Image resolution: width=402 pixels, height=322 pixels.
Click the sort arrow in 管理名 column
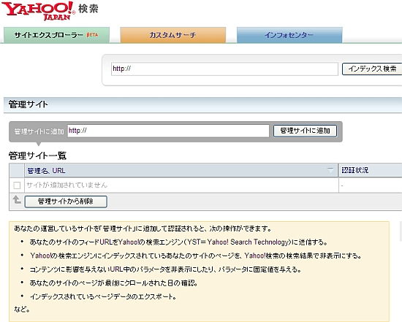330,170
